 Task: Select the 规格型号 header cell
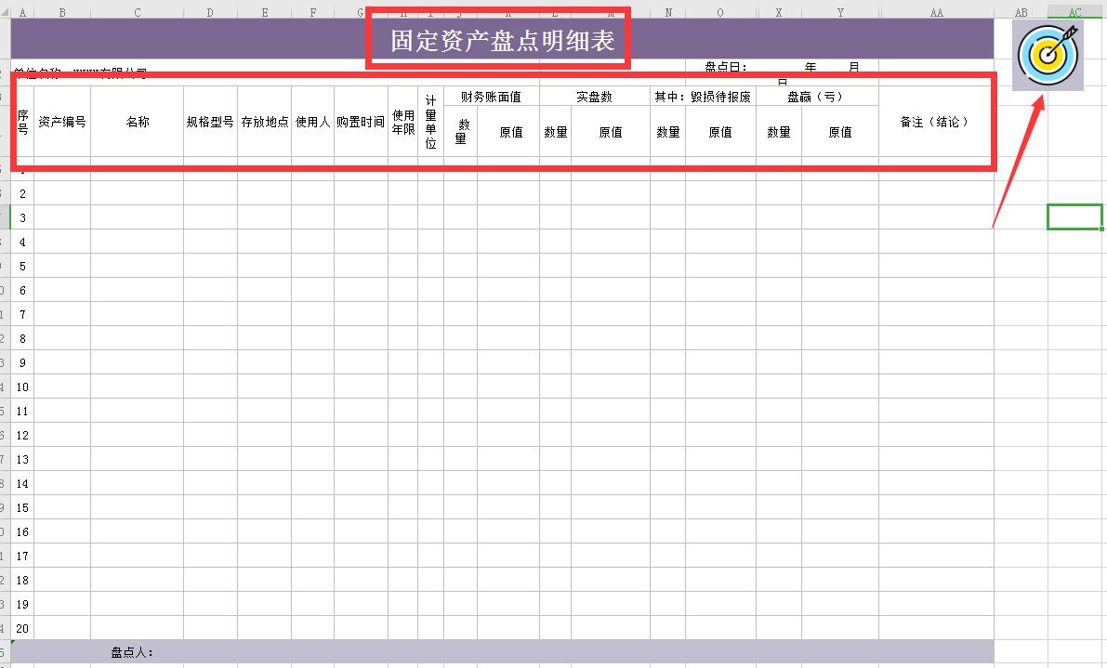coord(208,122)
